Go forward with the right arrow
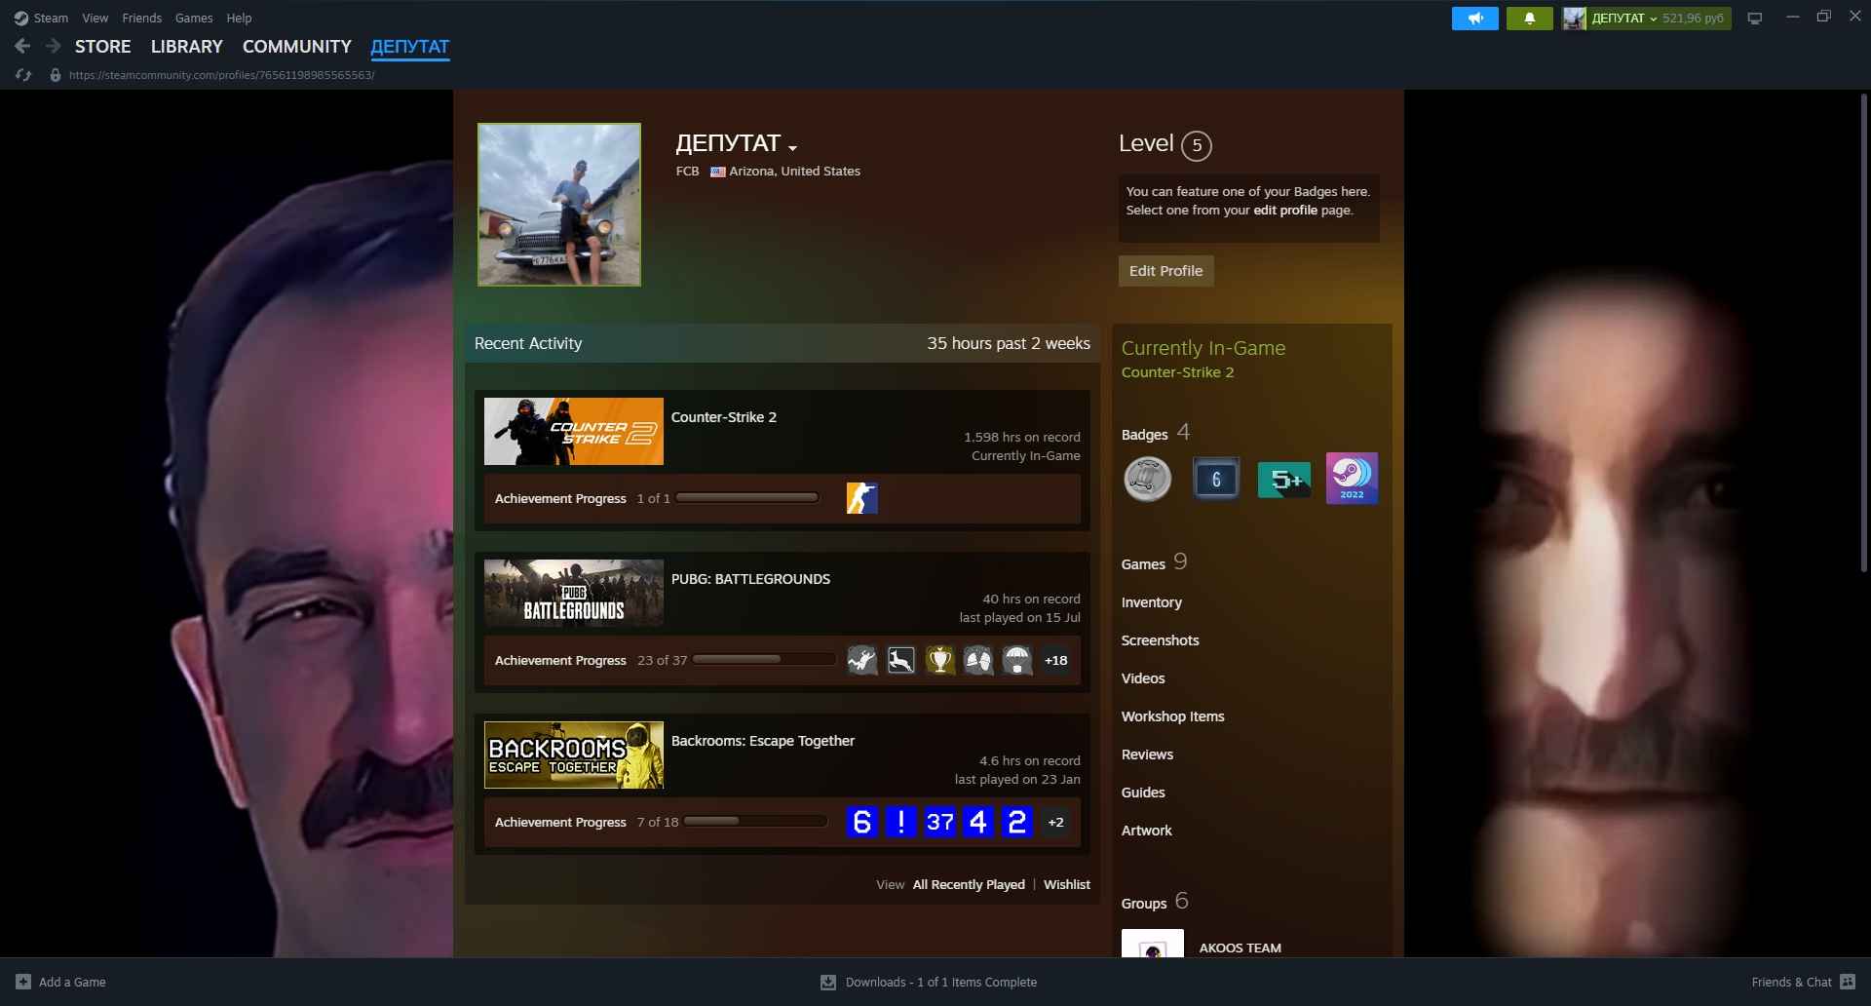This screenshot has height=1006, width=1871. (x=54, y=46)
